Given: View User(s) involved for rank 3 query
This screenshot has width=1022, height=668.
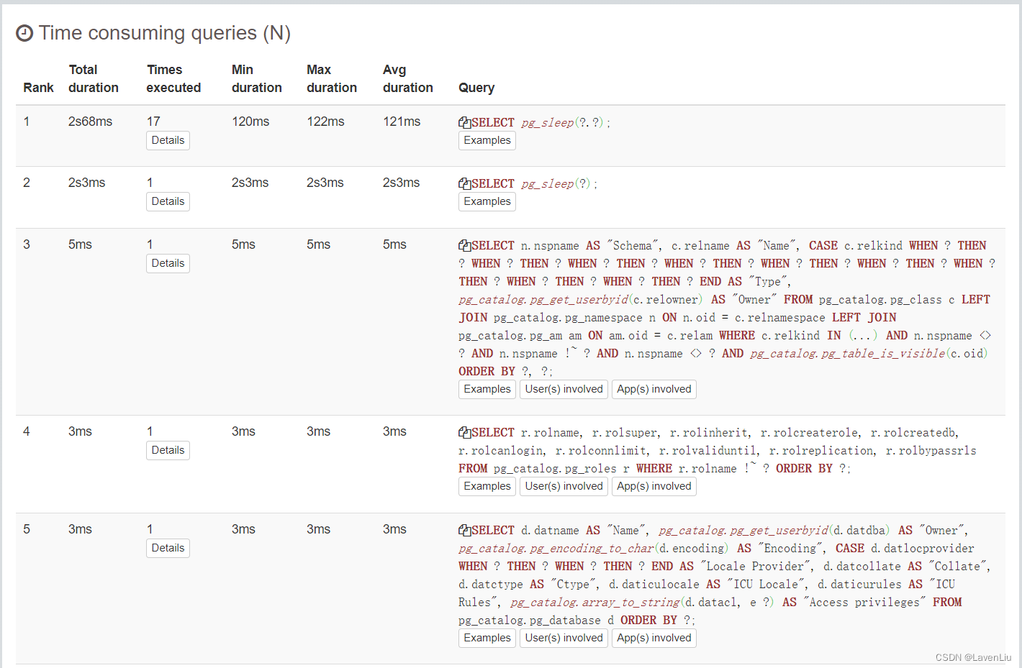Looking at the screenshot, I should (x=564, y=390).
